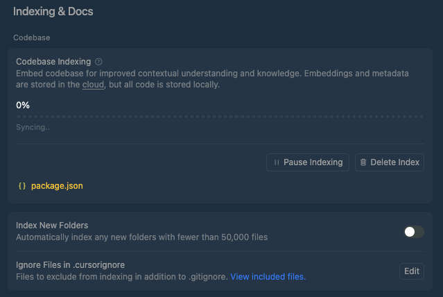
Task: Click the dotted indexing progress bar
Action: [220, 117]
